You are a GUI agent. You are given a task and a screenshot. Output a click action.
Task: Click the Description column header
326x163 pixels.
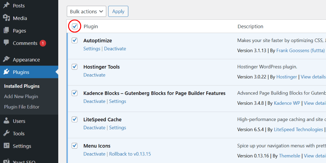pos(250,26)
